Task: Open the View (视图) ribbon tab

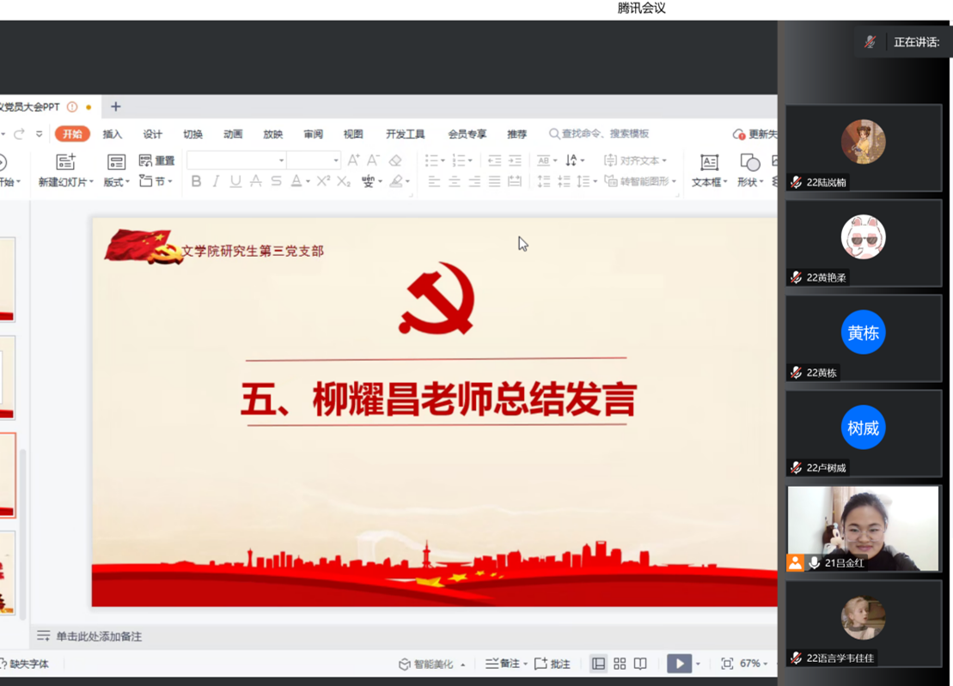Action: [353, 134]
